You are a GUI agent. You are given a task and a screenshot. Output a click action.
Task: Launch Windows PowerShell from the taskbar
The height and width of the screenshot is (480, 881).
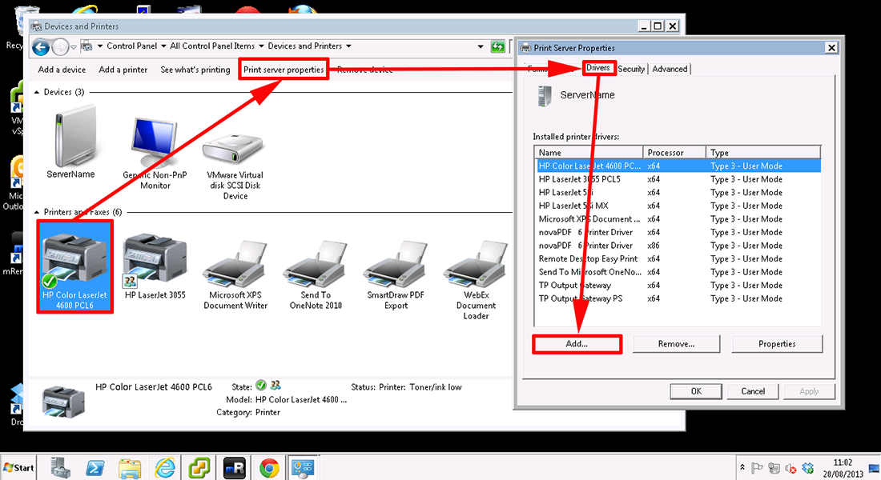(95, 468)
